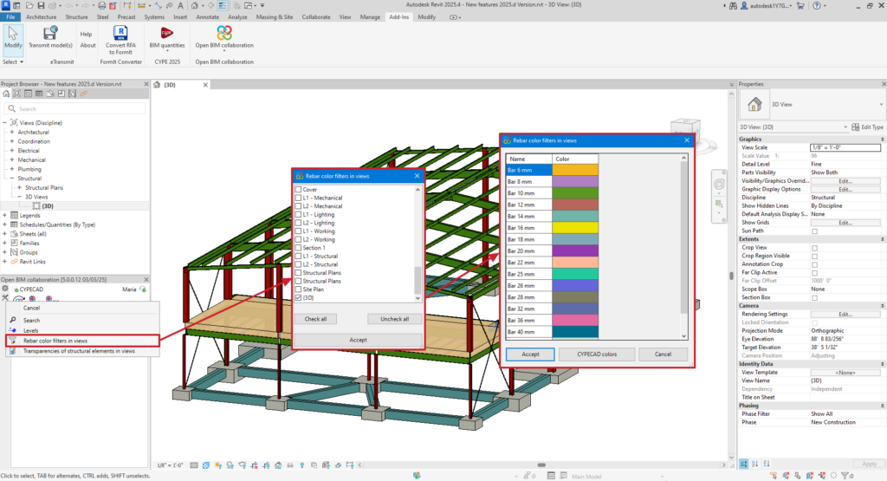Click the Bar 16 mm yellow color swatch
This screenshot has width=887, height=481.
coord(575,227)
